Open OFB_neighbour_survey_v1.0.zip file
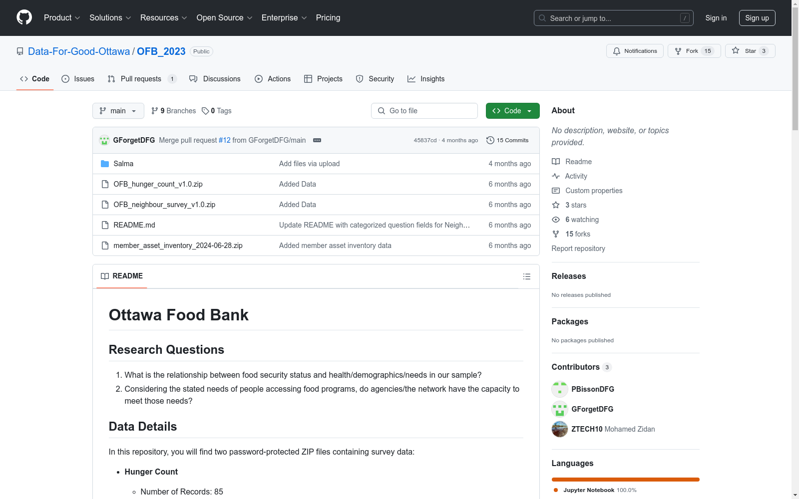Viewport: 799px width, 499px height. pos(164,205)
